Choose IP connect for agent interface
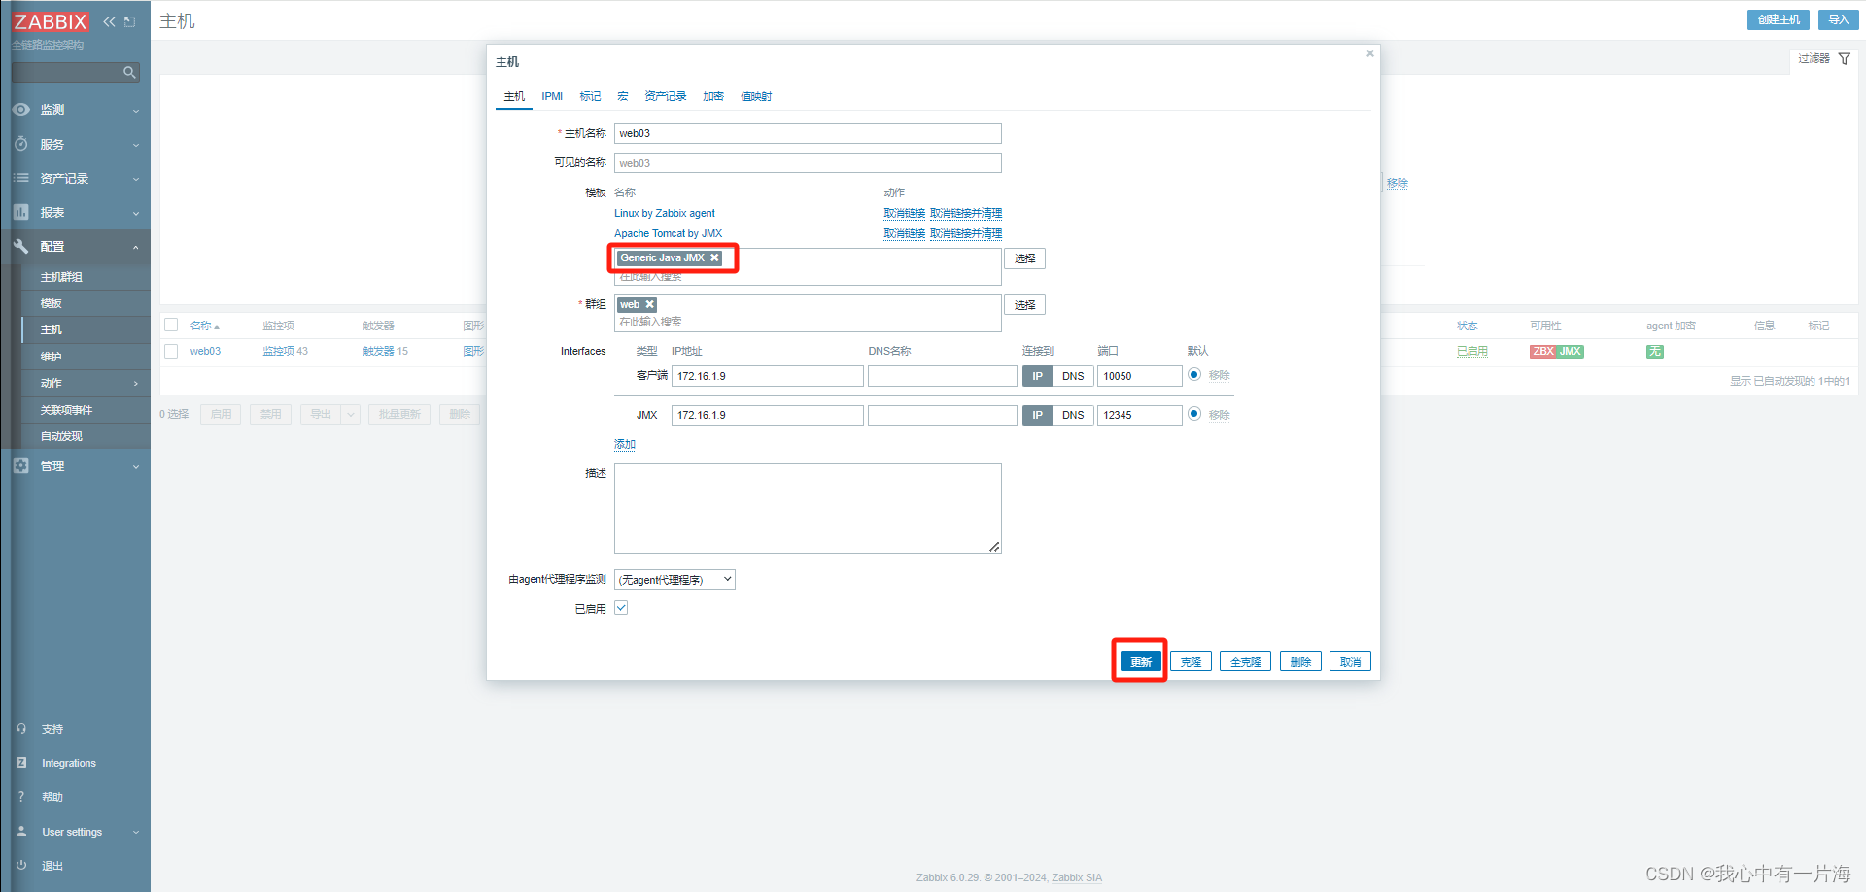 click(1037, 376)
